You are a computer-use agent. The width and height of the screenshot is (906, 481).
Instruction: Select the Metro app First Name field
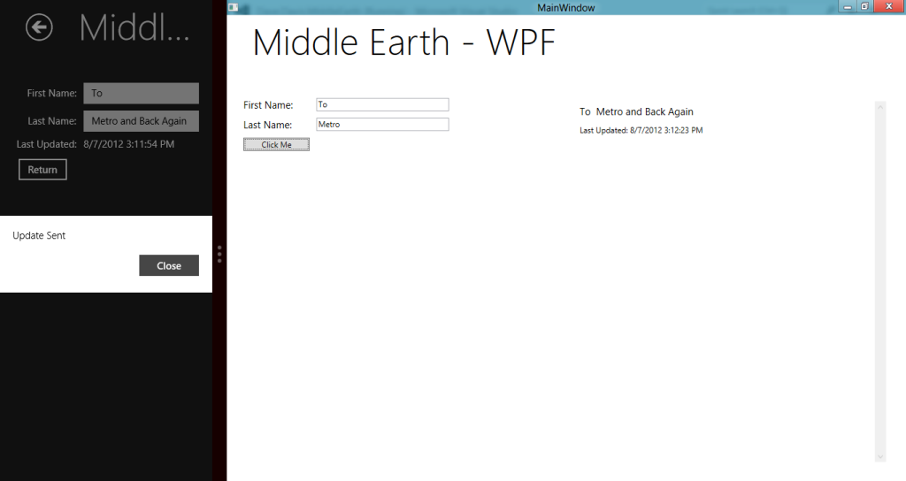pyautogui.click(x=141, y=94)
